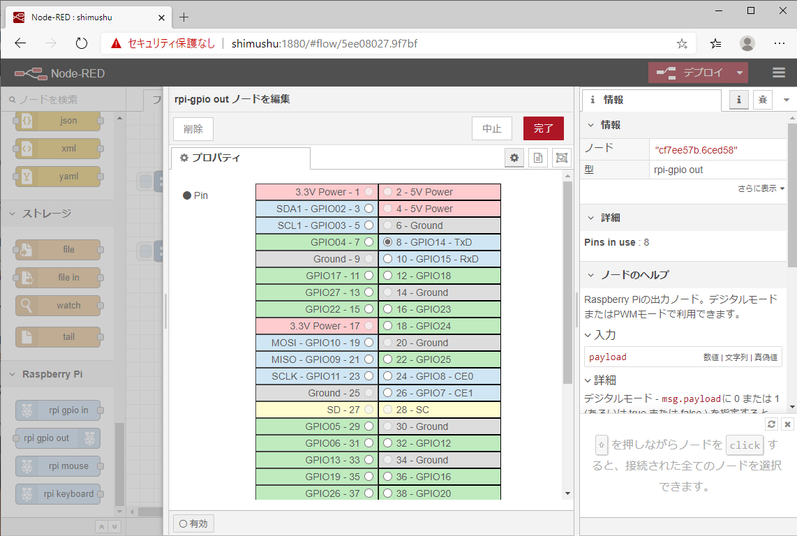797x536 pixels.
Task: Click the デプロイ deploy button
Action: (690, 73)
